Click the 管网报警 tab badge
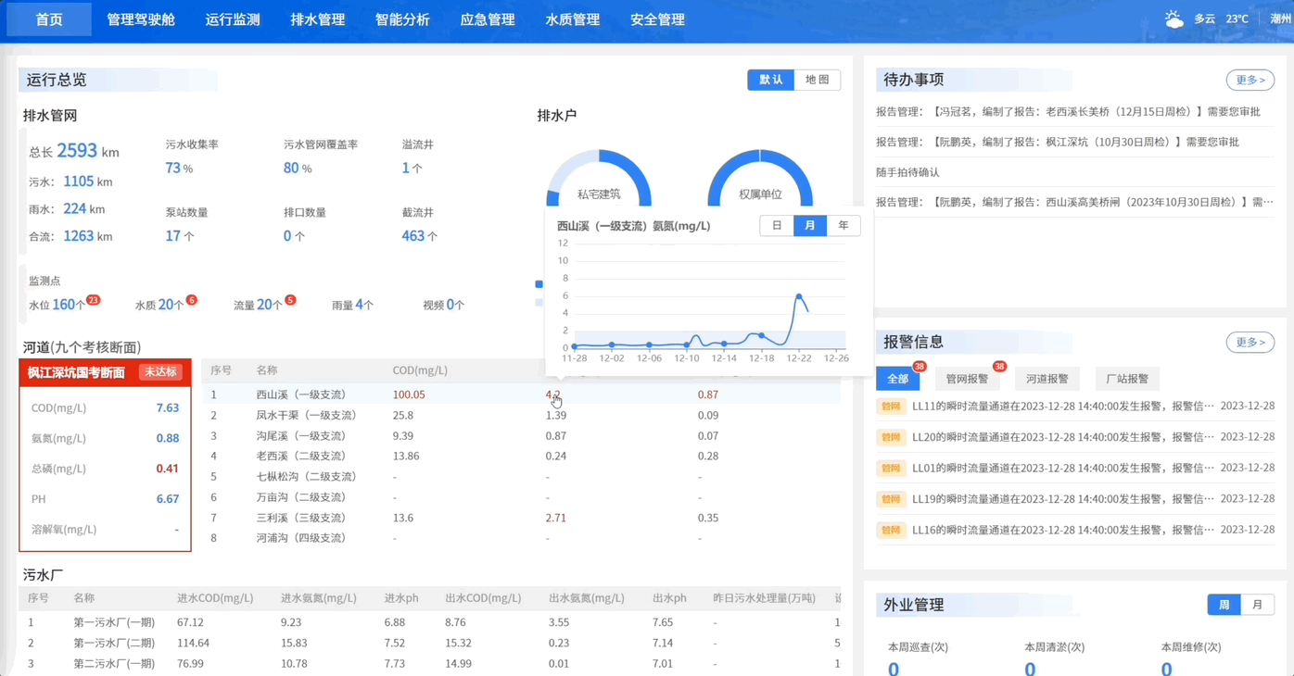 click(x=999, y=367)
